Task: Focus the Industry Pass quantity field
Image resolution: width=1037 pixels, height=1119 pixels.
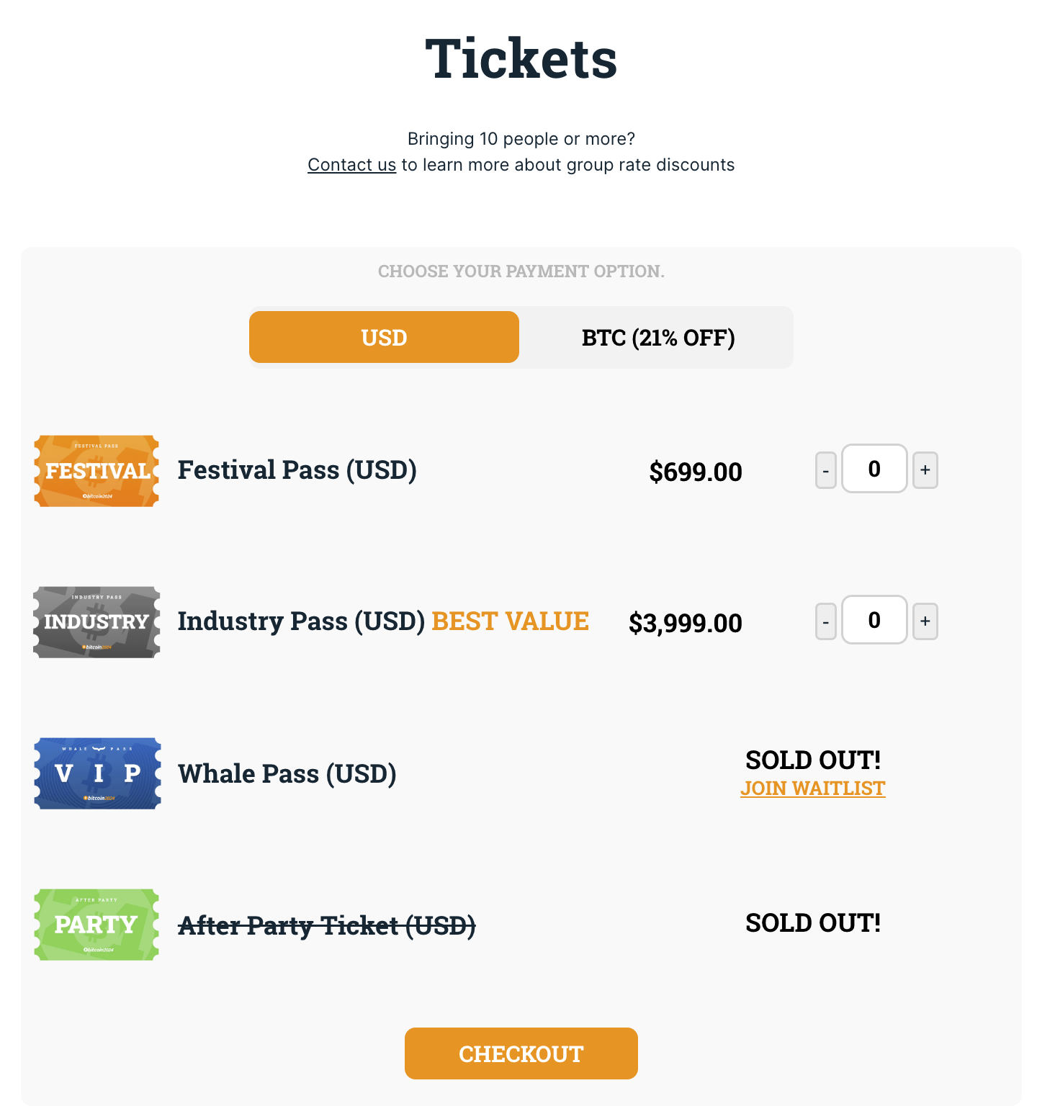Action: click(874, 620)
